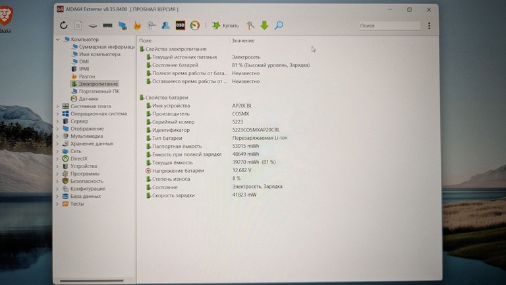Select Полное время работы от батареи row
The image size is (506, 285).
point(203,73)
